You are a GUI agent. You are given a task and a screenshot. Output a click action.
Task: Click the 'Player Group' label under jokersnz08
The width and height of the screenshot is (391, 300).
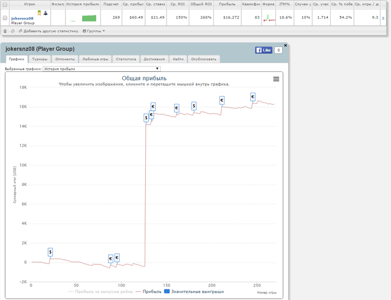click(x=23, y=23)
